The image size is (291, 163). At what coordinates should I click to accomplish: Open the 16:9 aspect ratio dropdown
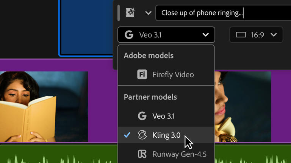[256, 35]
